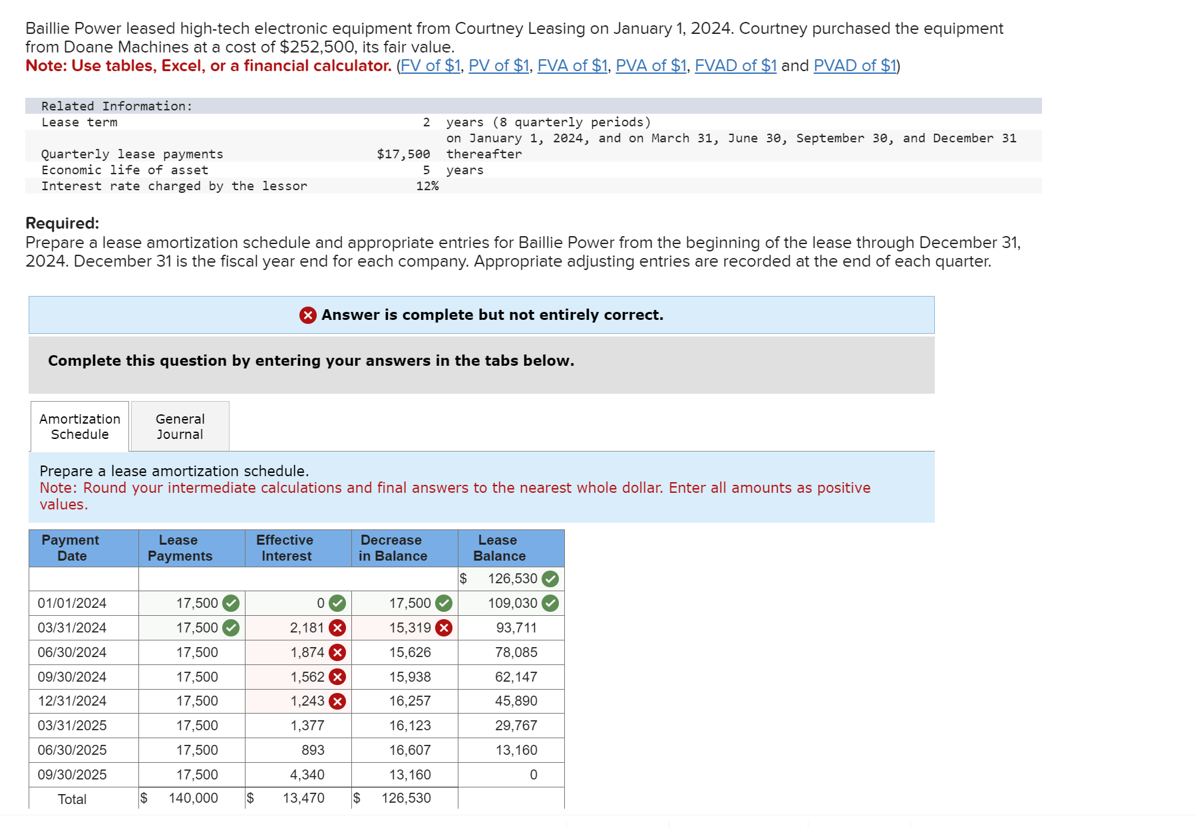Click the red X beside the 1,243 interest
Image resolution: width=1195 pixels, height=828 pixels.
(x=337, y=701)
